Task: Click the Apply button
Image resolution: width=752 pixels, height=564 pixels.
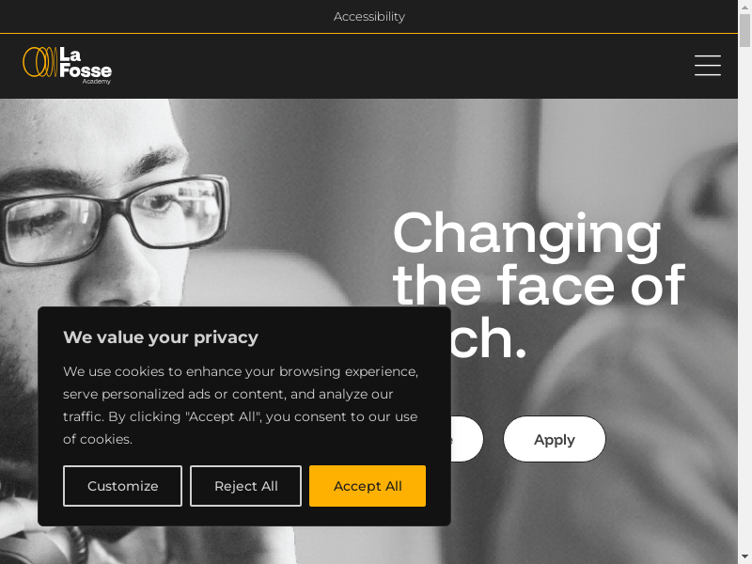Action: [555, 439]
